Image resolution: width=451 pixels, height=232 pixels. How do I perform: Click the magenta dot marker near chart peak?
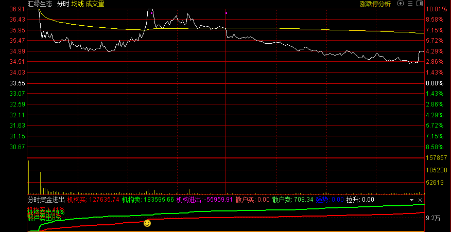pyautogui.click(x=152, y=12)
